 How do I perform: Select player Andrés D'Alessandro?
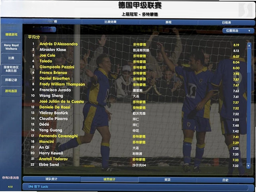[x=59, y=44]
